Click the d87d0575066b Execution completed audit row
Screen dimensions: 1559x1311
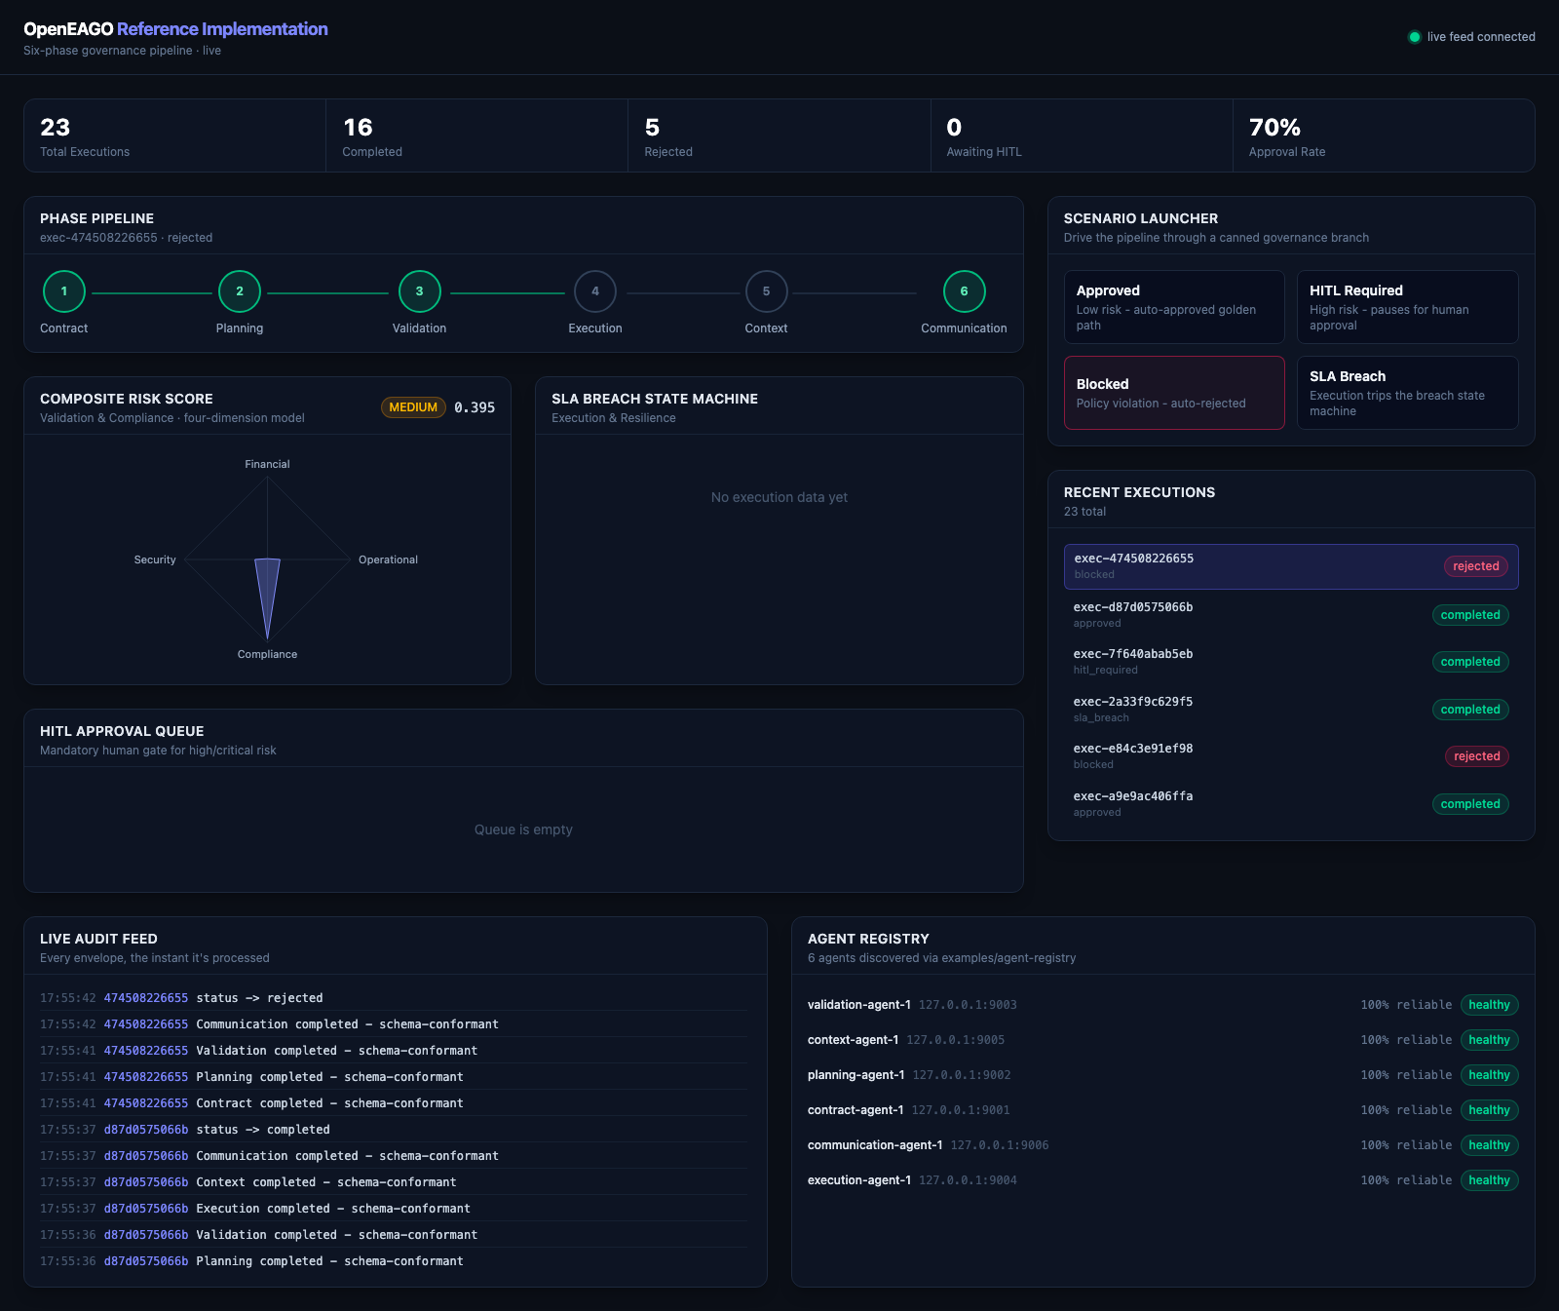coord(394,1209)
